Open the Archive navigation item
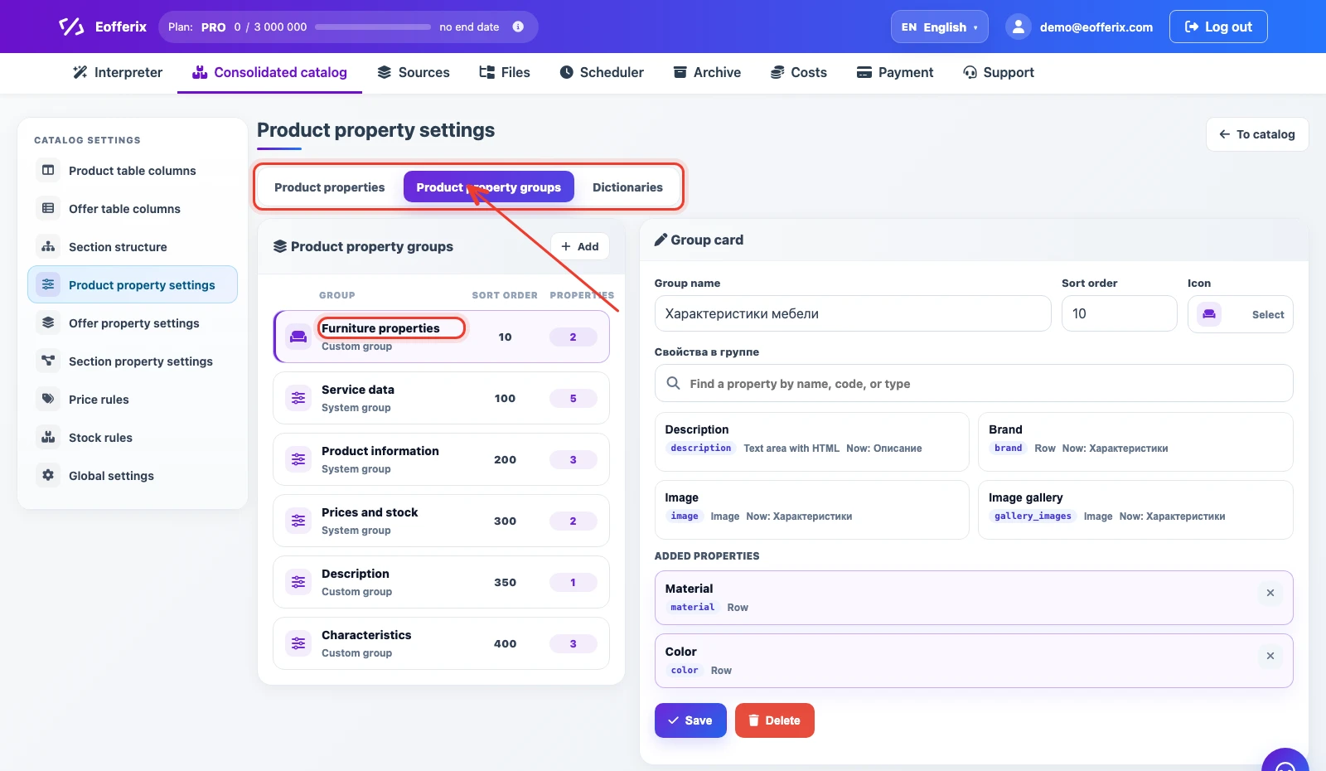The height and width of the screenshot is (771, 1326). [707, 72]
